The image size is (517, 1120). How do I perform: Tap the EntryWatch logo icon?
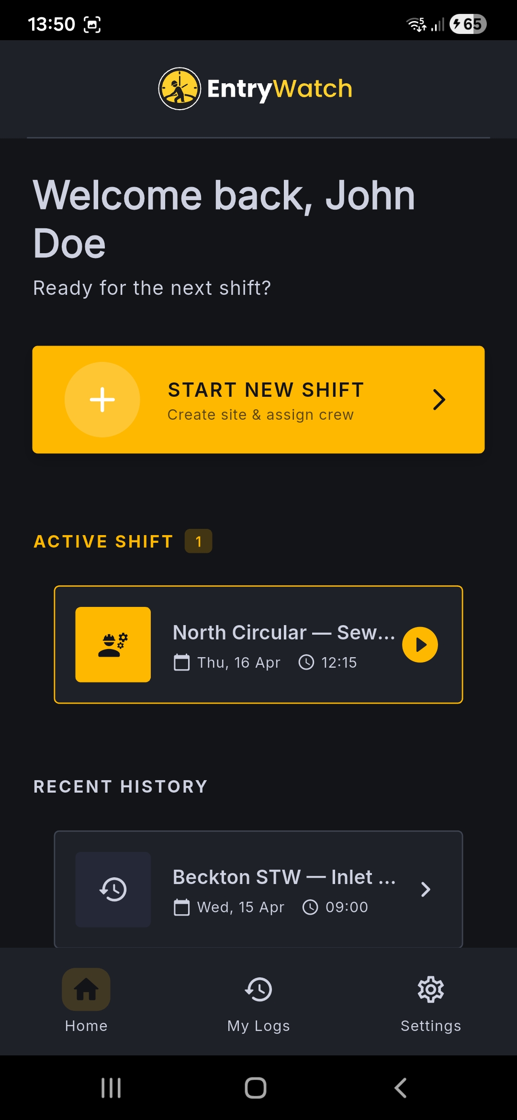point(180,89)
